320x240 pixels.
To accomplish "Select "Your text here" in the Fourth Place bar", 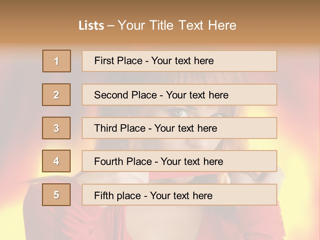I will (x=192, y=162).
